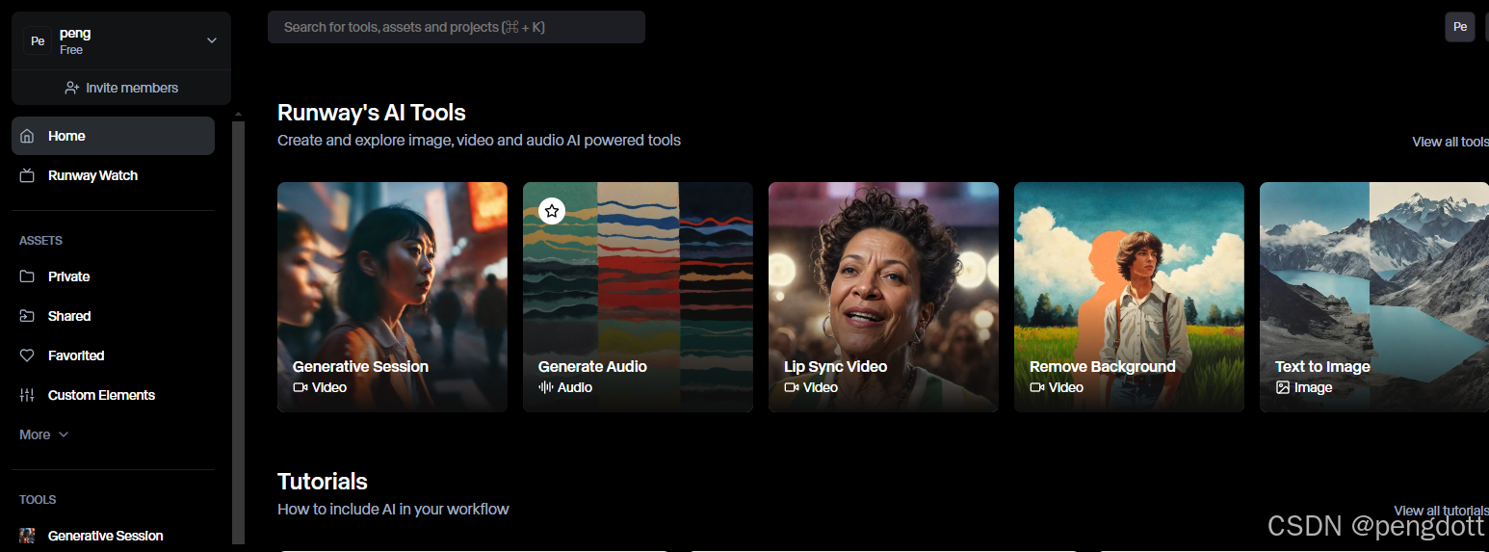This screenshot has height=552, width=1489.
Task: Click the Generative Session thumbnail icon under Tools
Action: coord(28,536)
